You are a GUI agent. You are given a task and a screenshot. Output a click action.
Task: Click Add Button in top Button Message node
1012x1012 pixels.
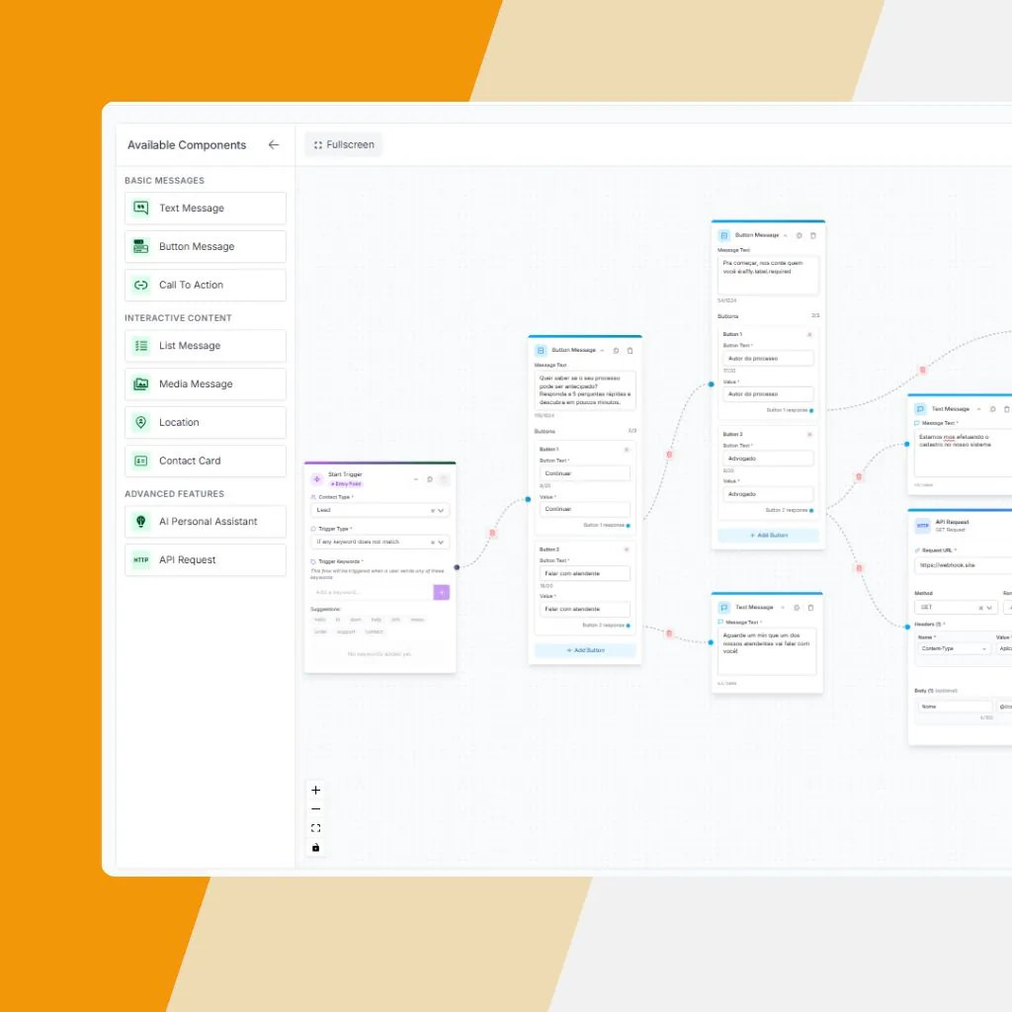(768, 536)
